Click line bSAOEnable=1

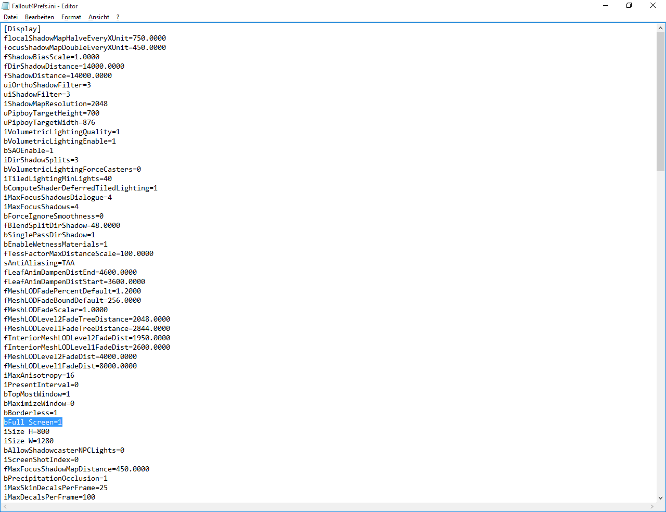[29, 150]
